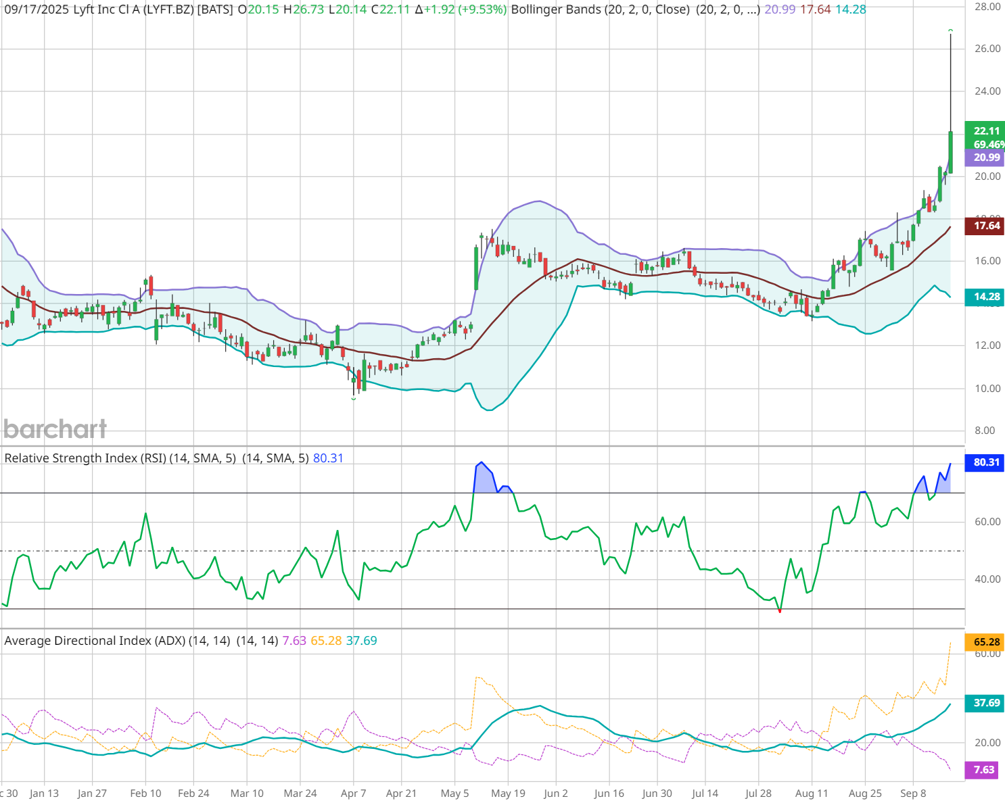Click the Aug 11 date label
The width and height of the screenshot is (1005, 805).
[x=812, y=794]
